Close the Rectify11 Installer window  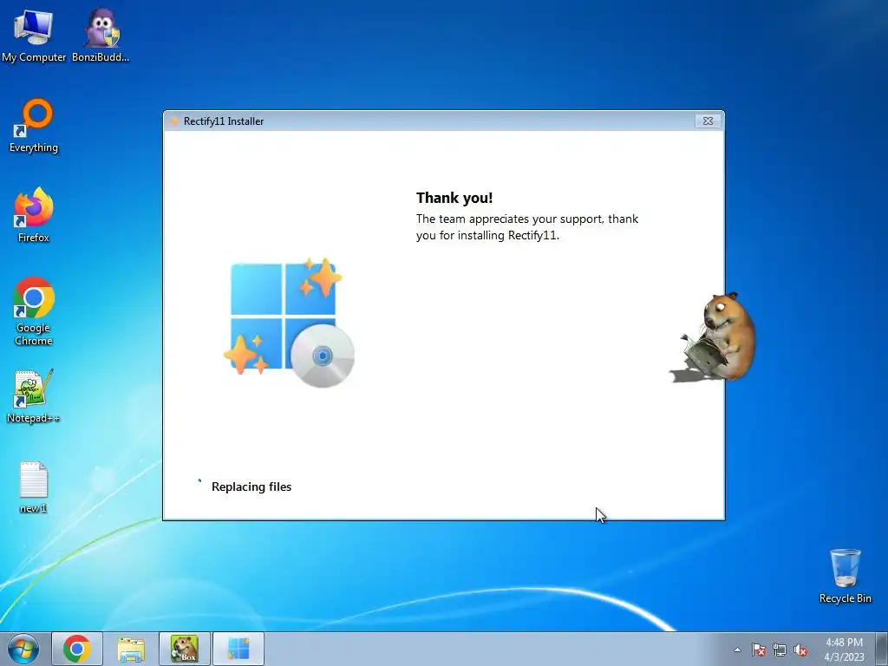(708, 121)
